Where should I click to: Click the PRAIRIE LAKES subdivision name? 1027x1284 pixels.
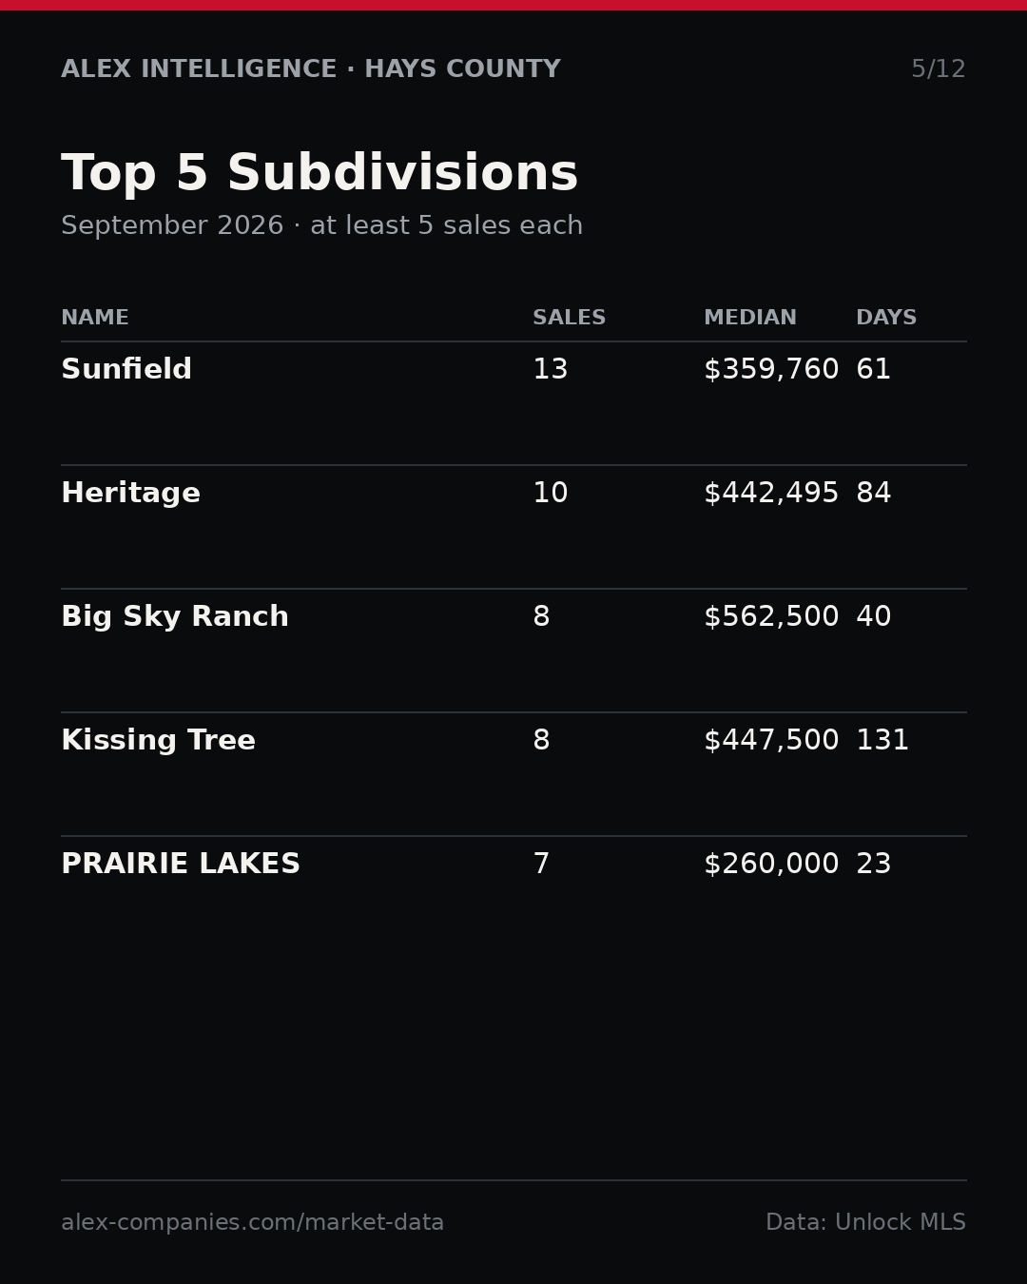pos(181,865)
